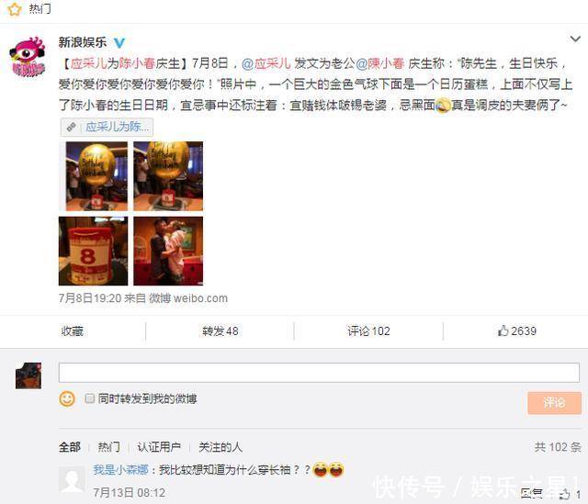Click 收藏 to favorite post
This screenshot has height=504, width=588.
coord(72,331)
